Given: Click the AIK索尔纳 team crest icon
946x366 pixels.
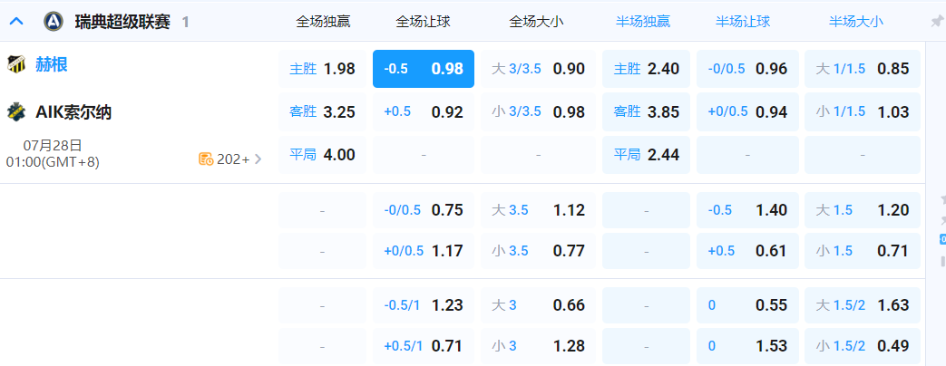Looking at the screenshot, I should pos(16,112).
